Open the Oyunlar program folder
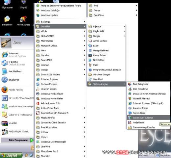 coord(61,55)
